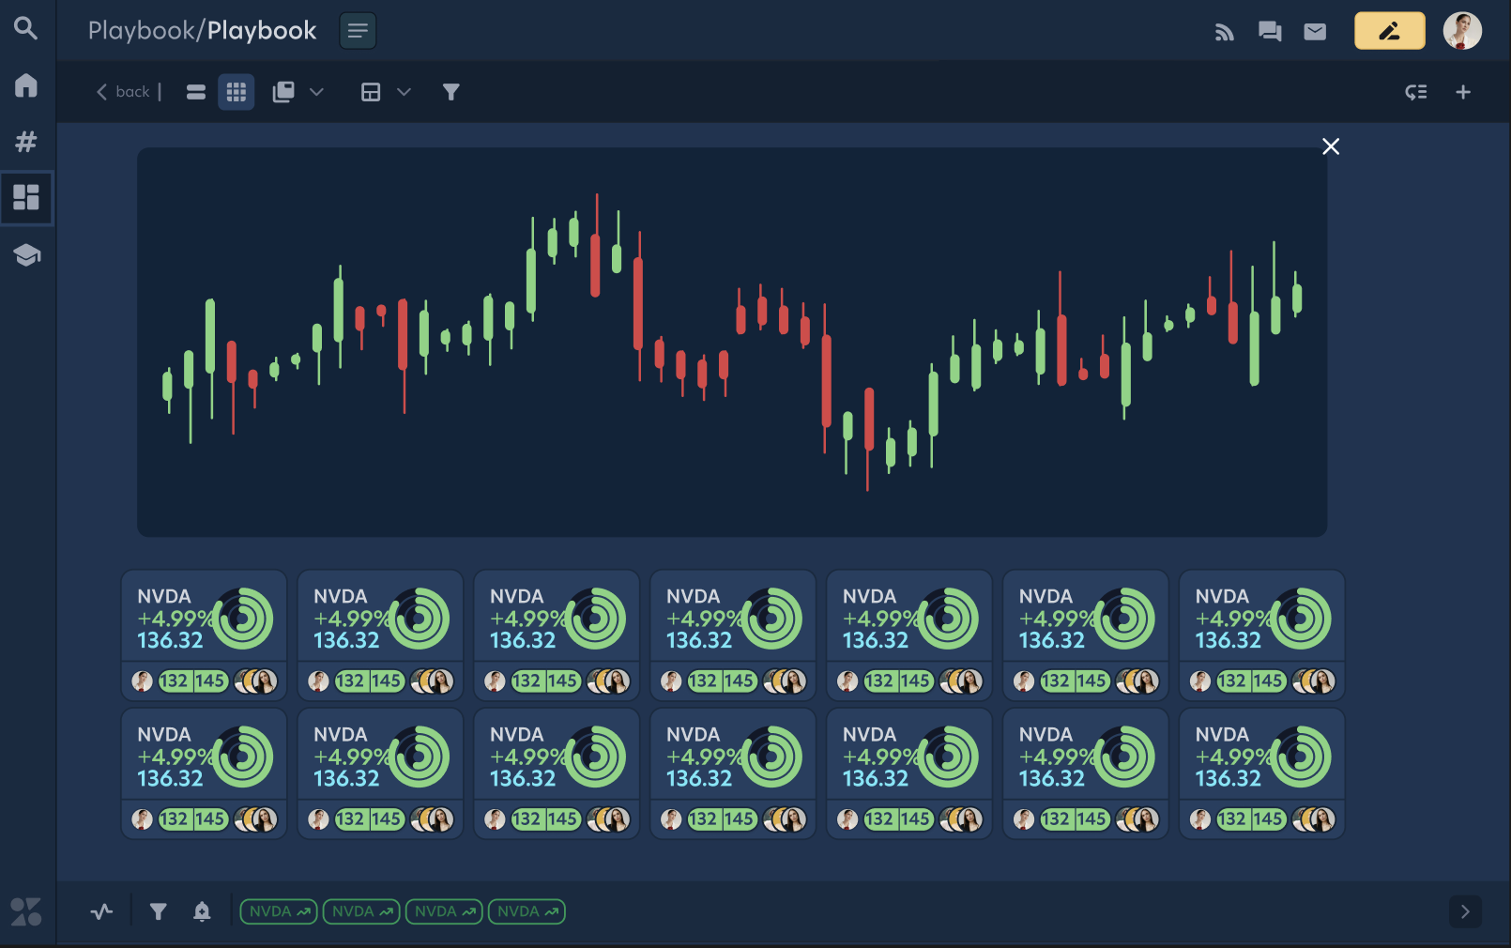Click the outline list icon beside plus
This screenshot has width=1511, height=948.
[x=1416, y=92]
